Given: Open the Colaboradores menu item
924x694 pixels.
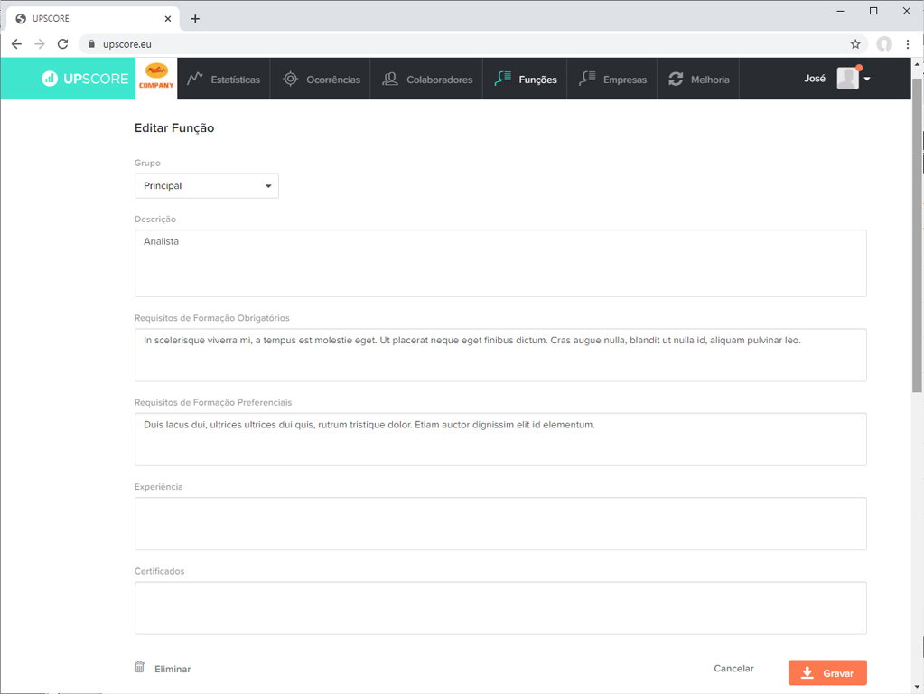Looking at the screenshot, I should [x=427, y=79].
